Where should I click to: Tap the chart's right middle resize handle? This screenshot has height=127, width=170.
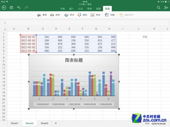coord(119,82)
